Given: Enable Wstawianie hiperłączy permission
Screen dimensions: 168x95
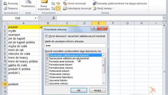Looking at the screenshot, I should pyautogui.click(x=47, y=77).
